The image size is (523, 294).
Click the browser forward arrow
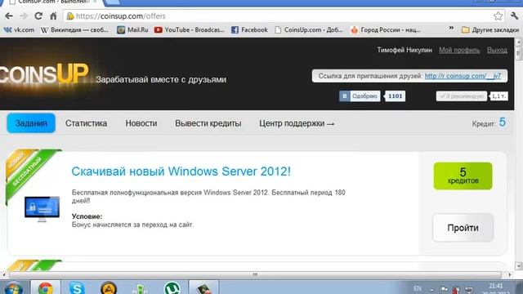(24, 16)
